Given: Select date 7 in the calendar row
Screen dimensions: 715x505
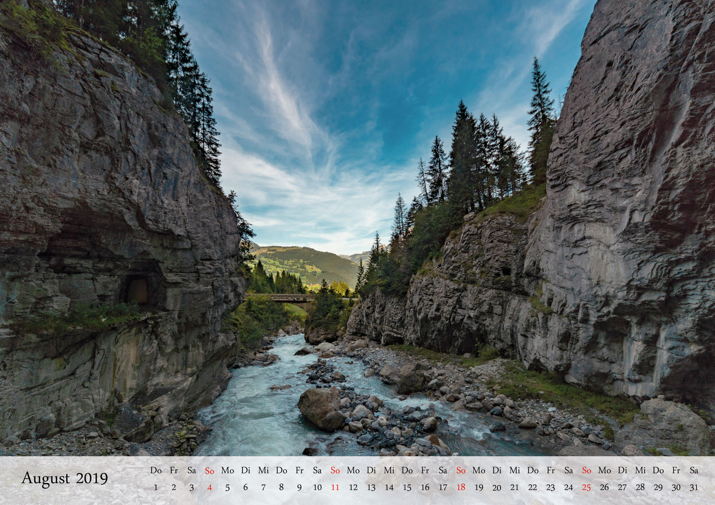Looking at the screenshot, I should tap(263, 487).
